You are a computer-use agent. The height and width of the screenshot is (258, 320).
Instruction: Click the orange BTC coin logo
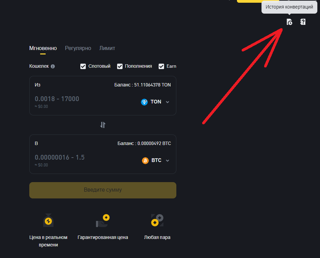tap(145, 160)
